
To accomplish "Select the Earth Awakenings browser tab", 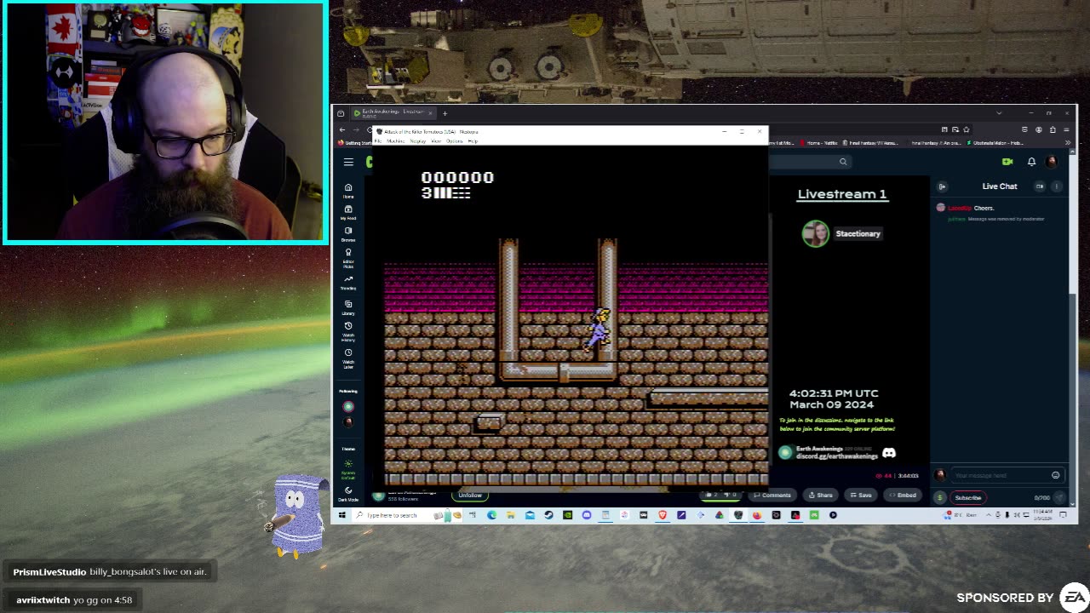I will [x=392, y=112].
